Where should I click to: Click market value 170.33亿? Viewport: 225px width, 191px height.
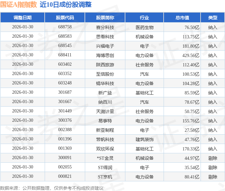[191, 149]
